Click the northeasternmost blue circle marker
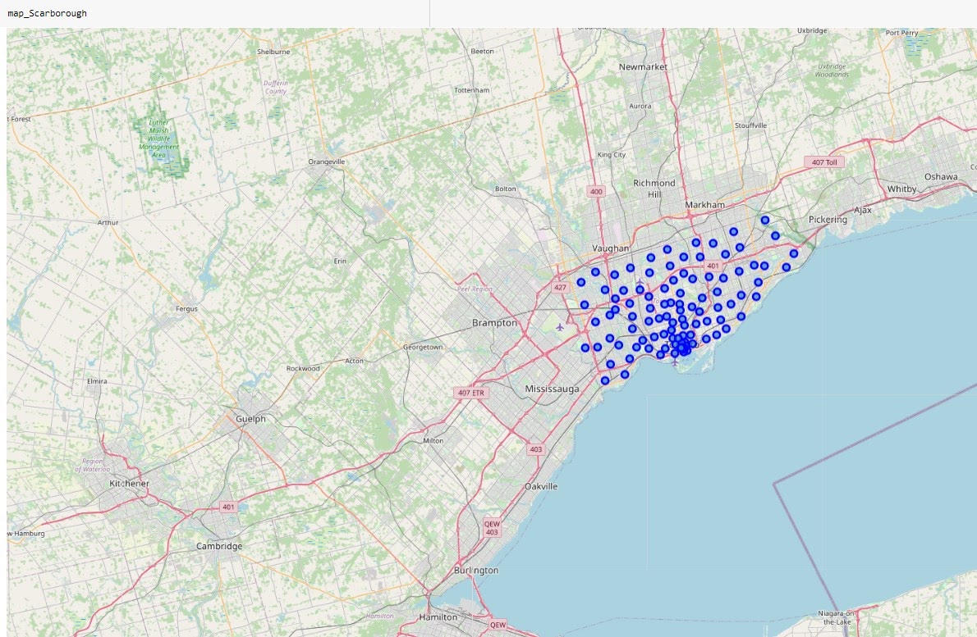977x637 pixels. pos(765,221)
